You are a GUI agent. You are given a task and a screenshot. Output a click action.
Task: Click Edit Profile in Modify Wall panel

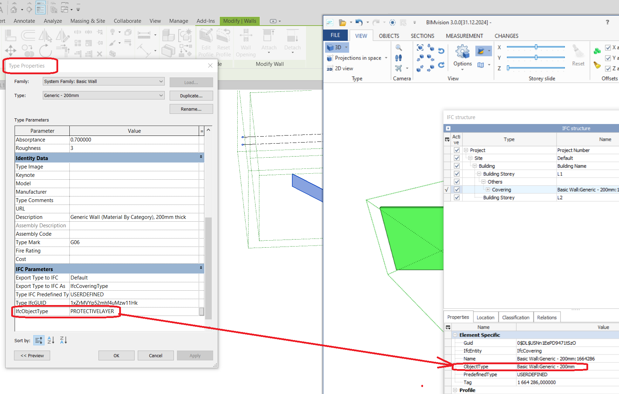(x=206, y=41)
